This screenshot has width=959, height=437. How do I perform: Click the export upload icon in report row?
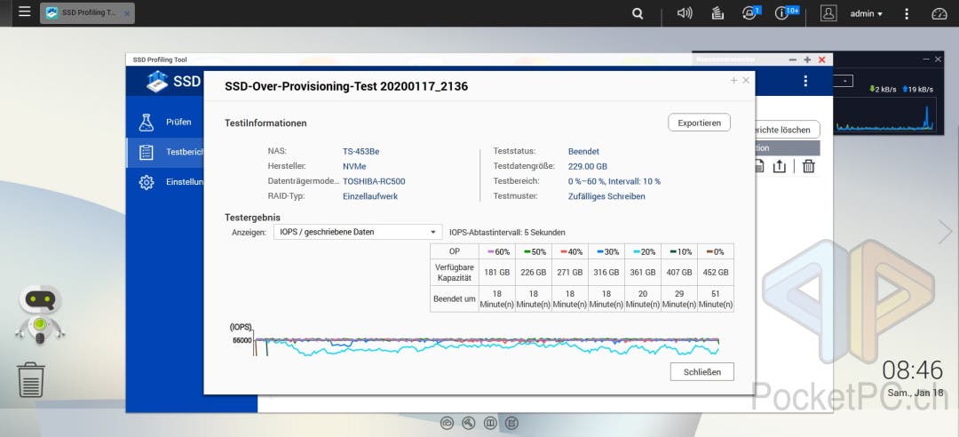click(779, 166)
